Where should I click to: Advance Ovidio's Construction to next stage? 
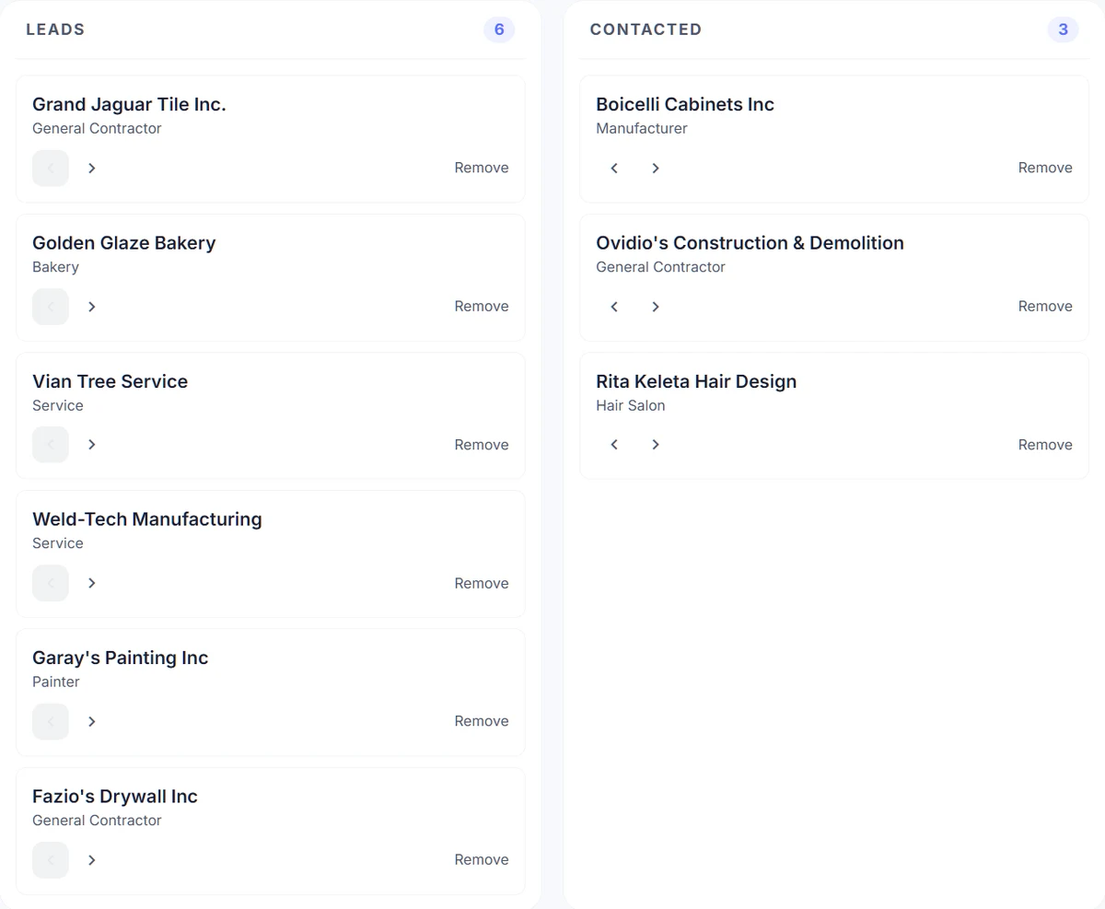pos(656,307)
